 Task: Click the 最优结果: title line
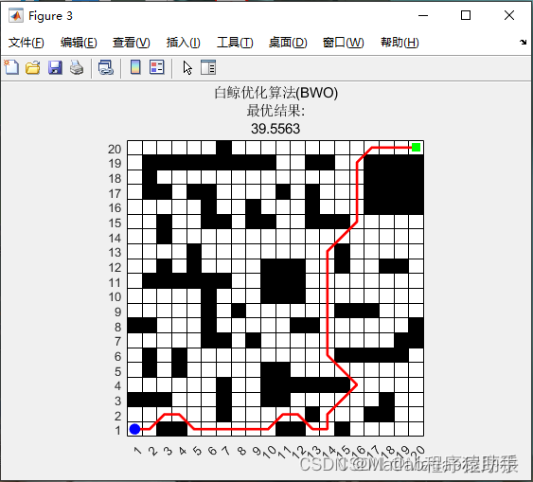click(275, 111)
